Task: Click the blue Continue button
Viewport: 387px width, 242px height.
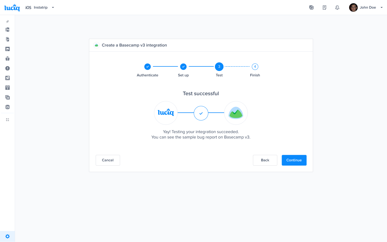Action: [294, 160]
